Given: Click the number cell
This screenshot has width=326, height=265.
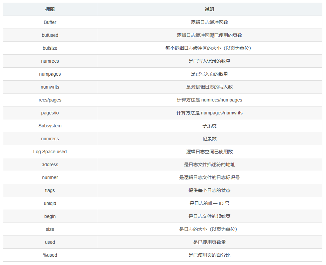Looking at the screenshot, I should click(50, 177).
